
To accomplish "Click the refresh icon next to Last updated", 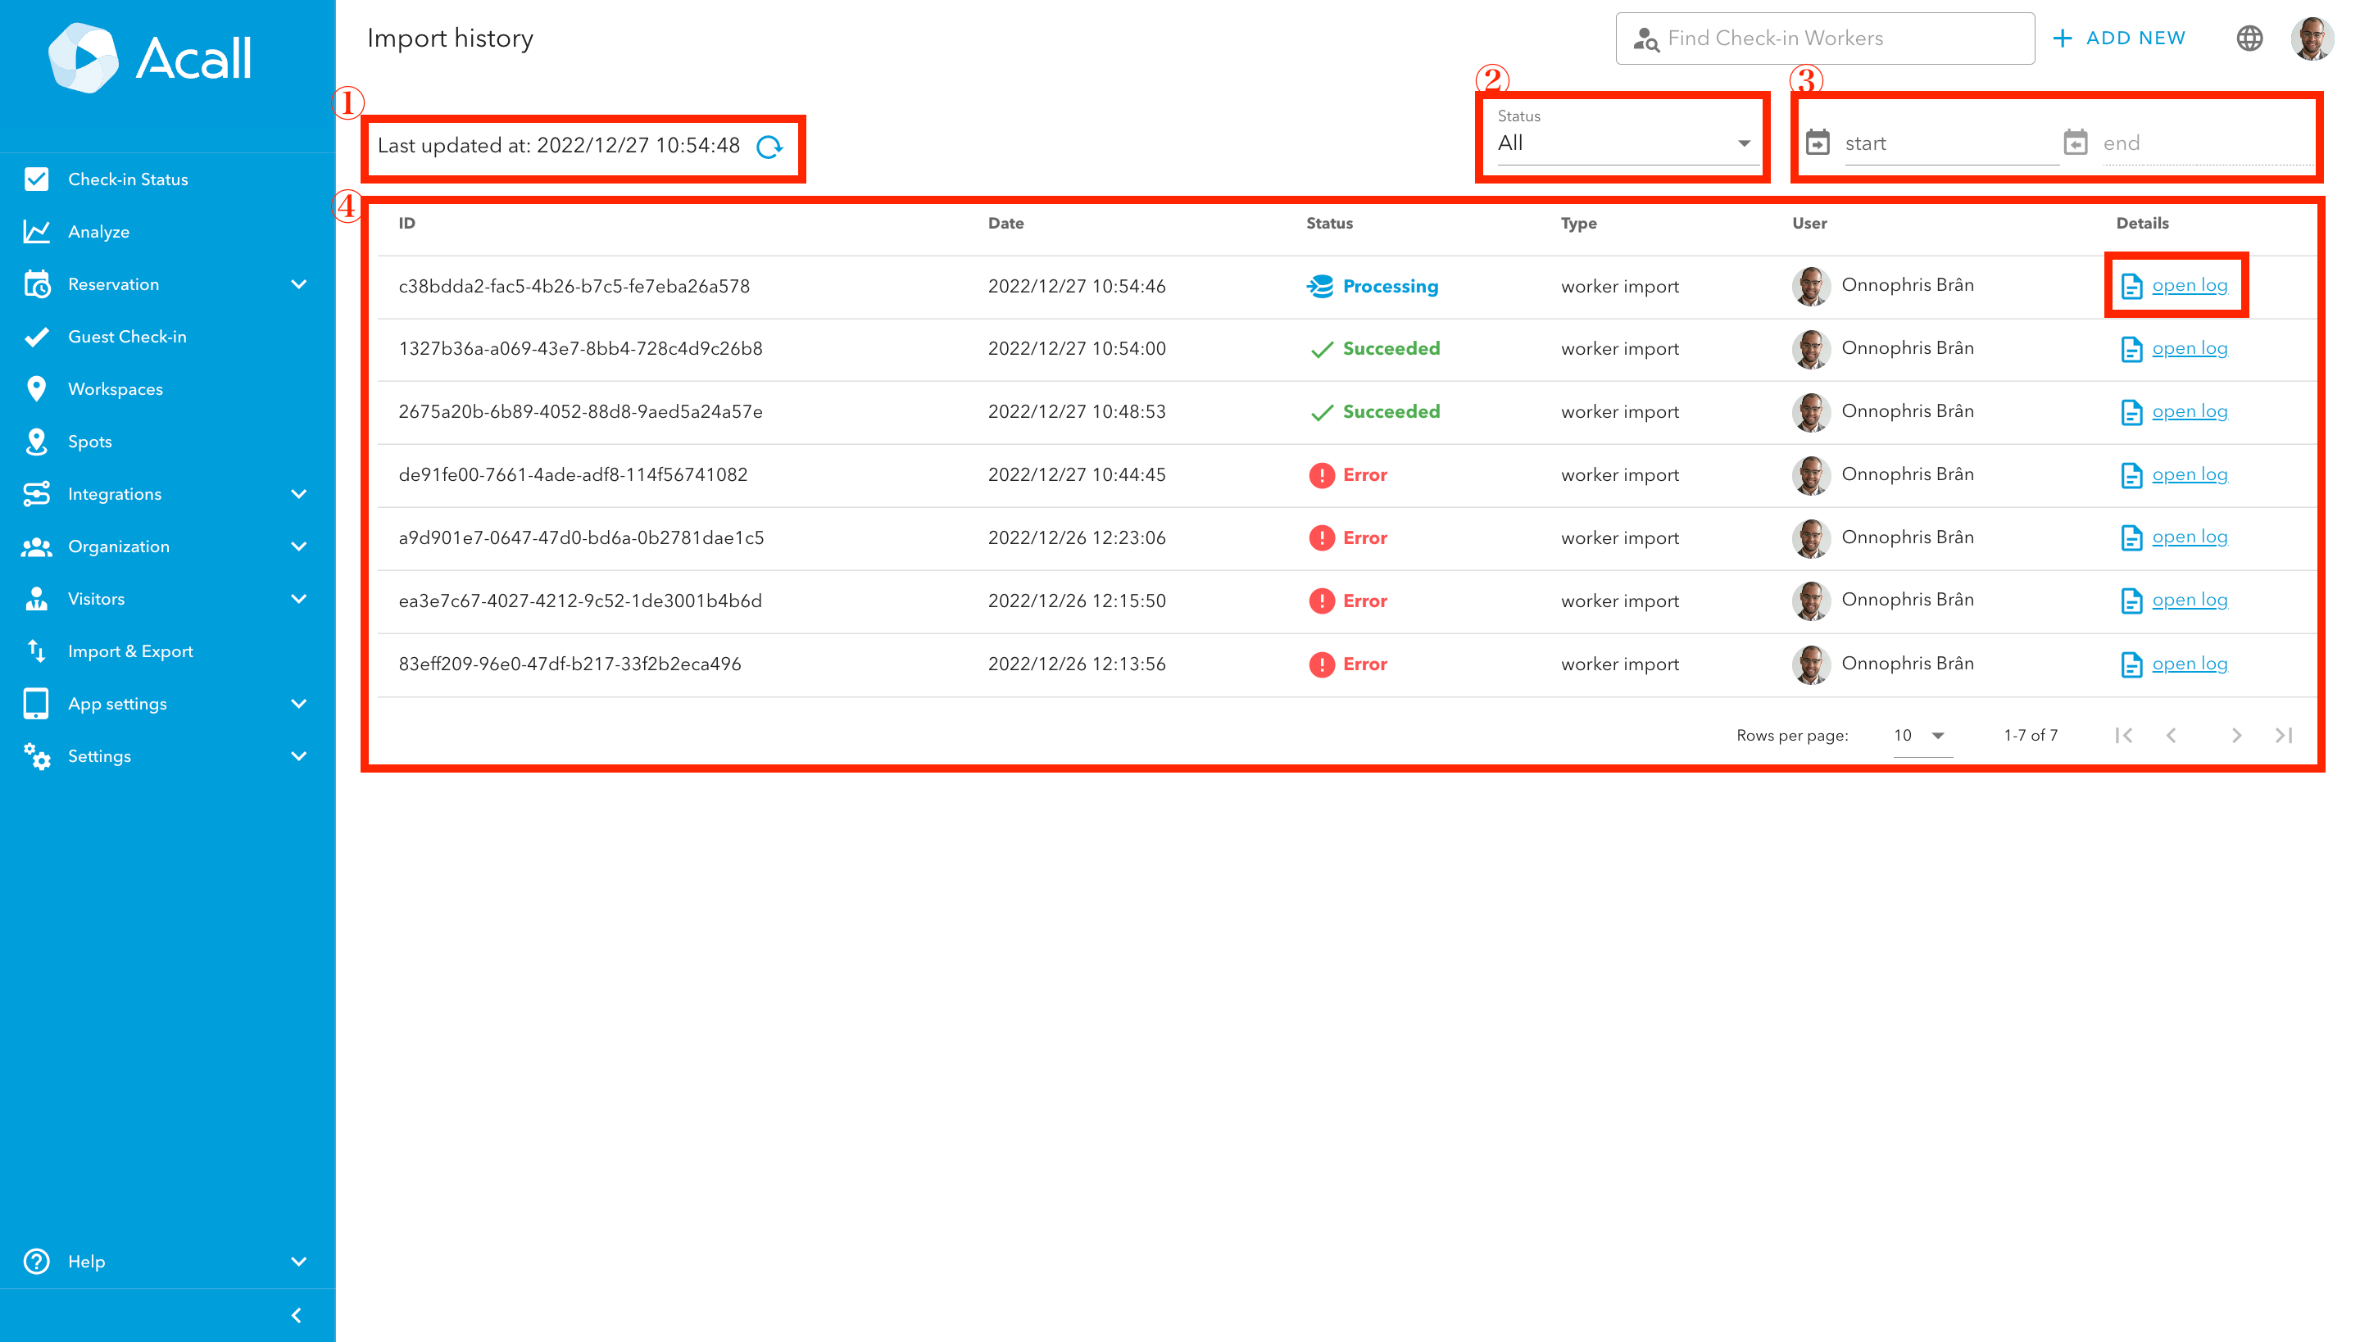I will click(x=769, y=147).
